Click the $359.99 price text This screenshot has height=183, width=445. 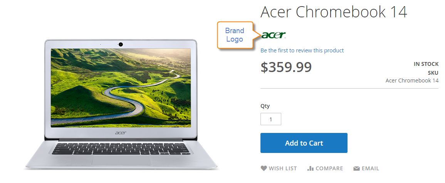[x=286, y=67]
